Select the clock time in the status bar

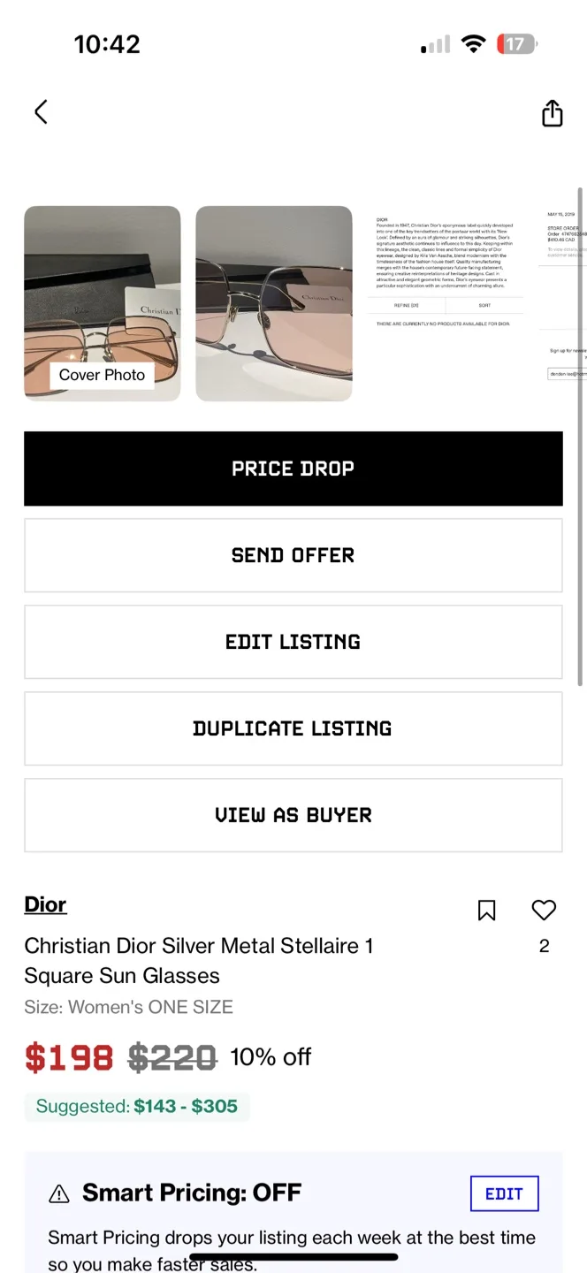tap(108, 43)
